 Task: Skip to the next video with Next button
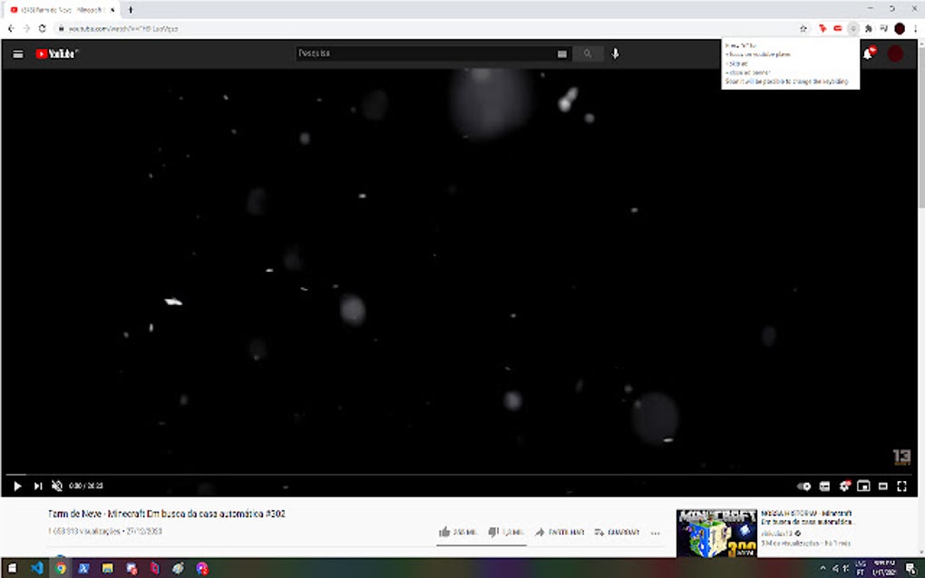38,486
